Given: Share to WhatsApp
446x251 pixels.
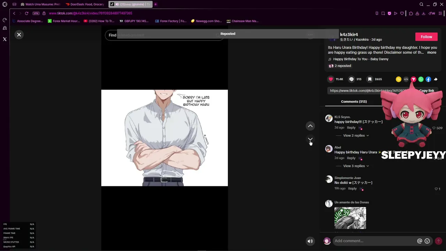Looking at the screenshot, I should pyautogui.click(x=421, y=79).
